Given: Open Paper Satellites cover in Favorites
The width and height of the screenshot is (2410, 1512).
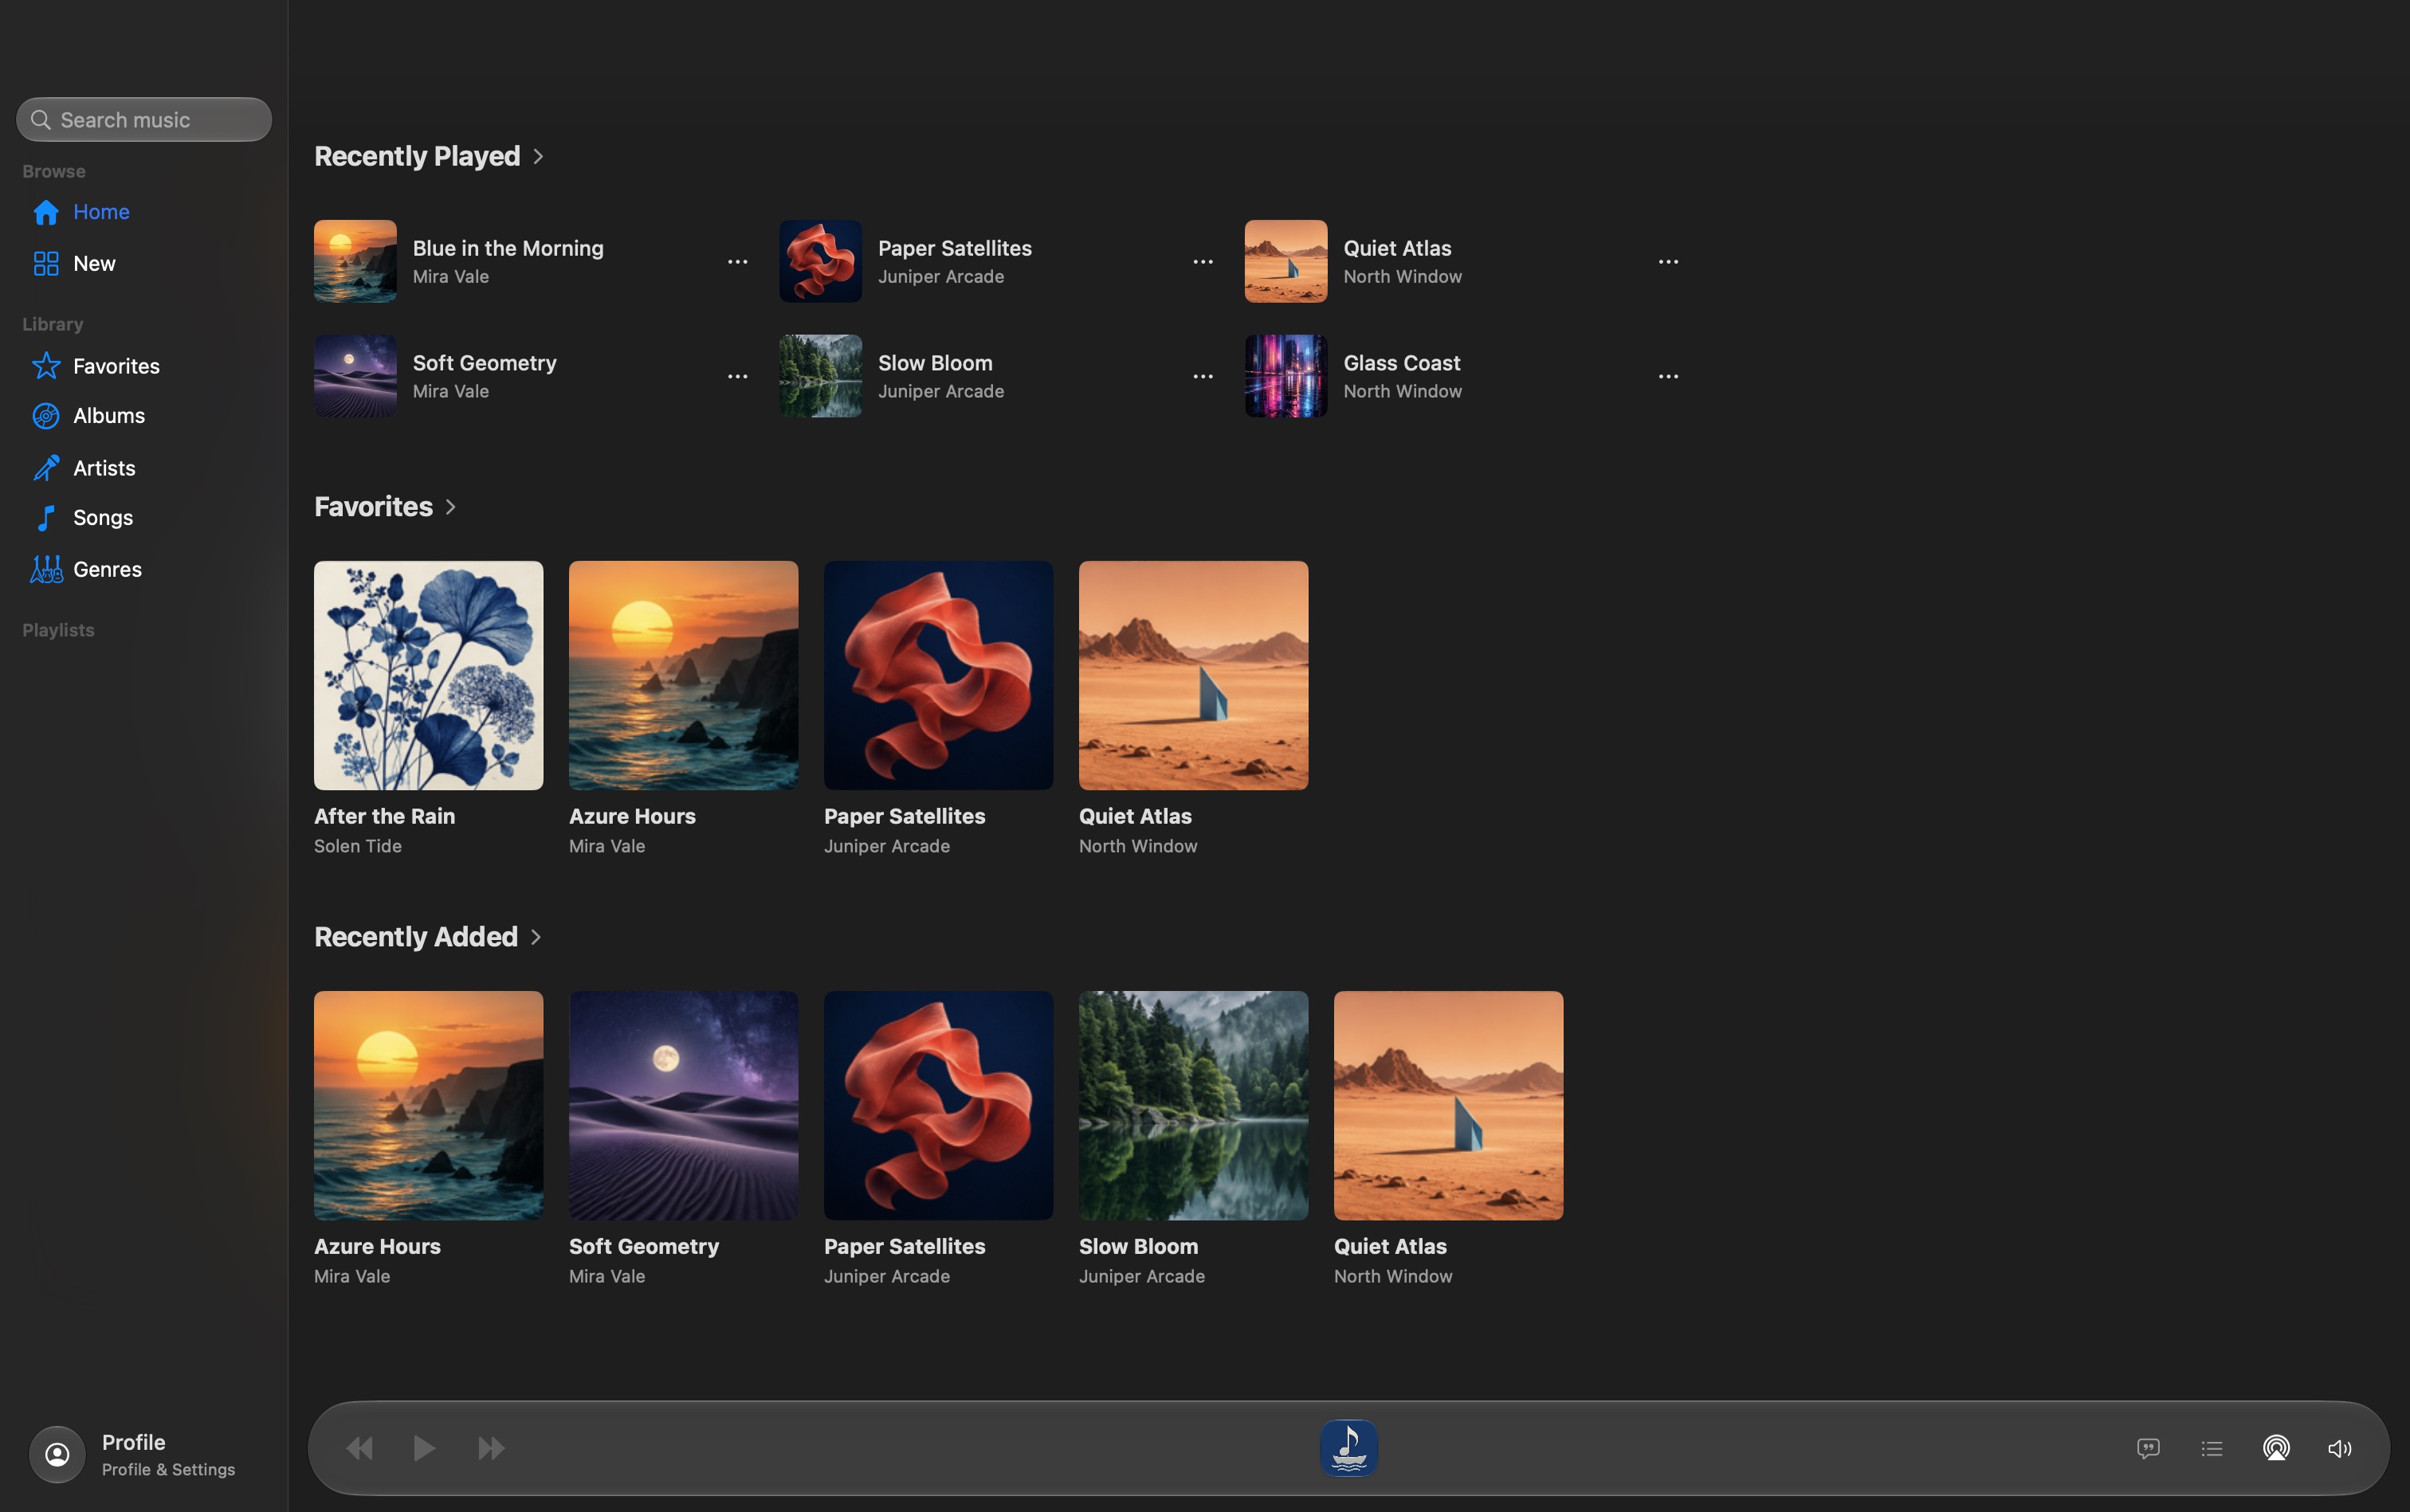Looking at the screenshot, I should point(938,675).
